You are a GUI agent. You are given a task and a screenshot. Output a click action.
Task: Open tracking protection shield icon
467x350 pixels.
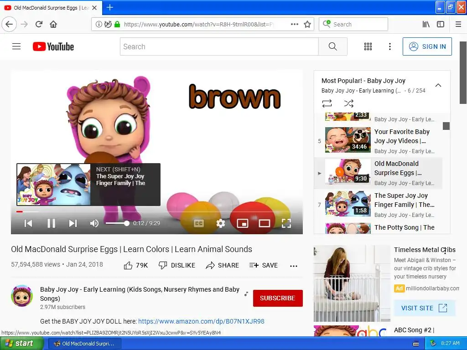coord(108,24)
